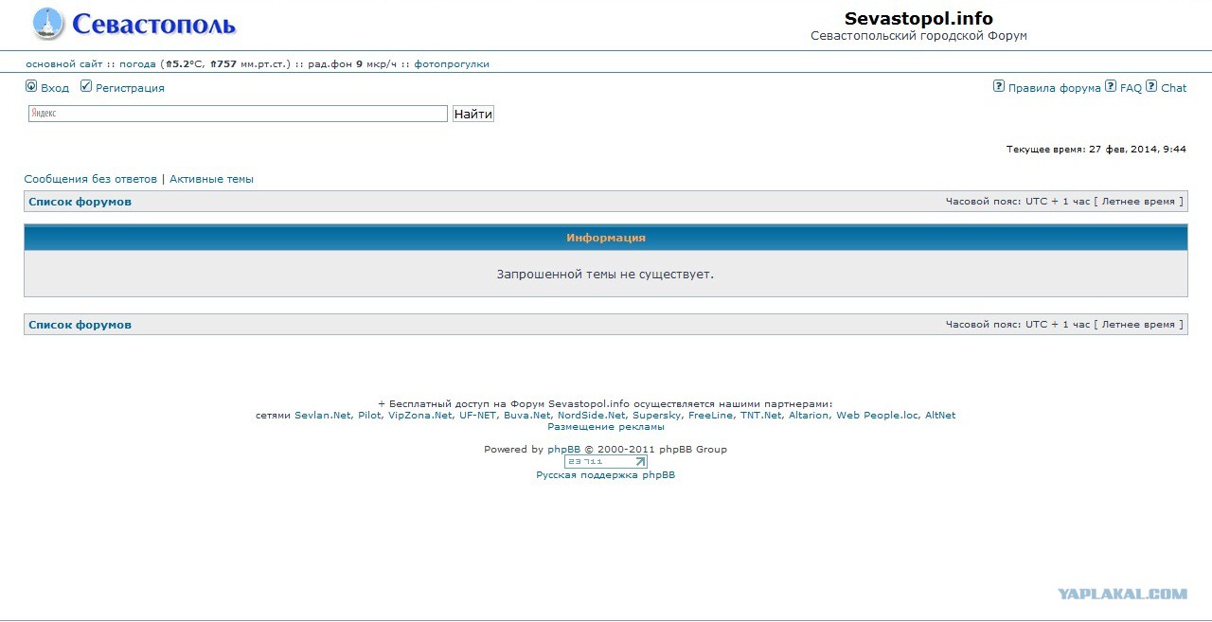Open Активные темы link
This screenshot has width=1212, height=622.
(x=211, y=179)
